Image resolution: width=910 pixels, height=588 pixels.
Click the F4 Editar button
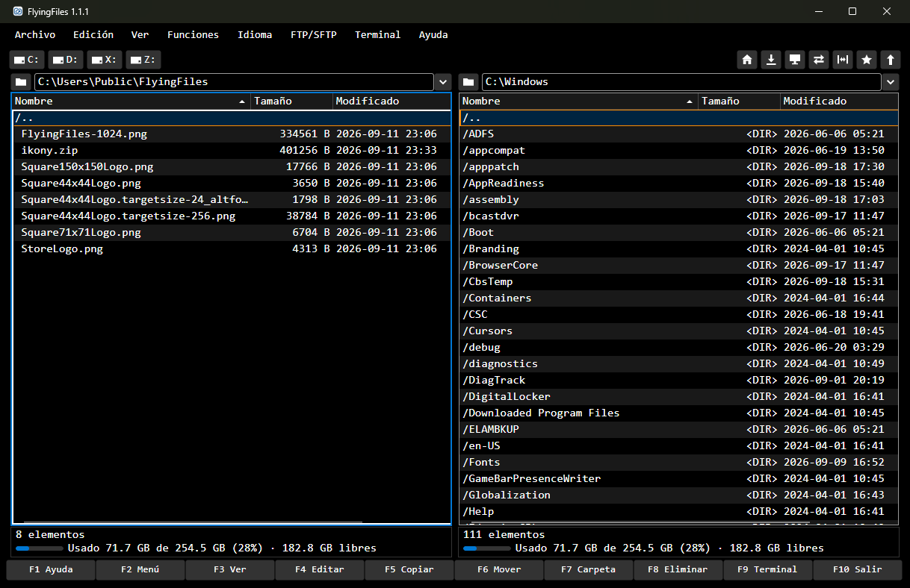(x=320, y=569)
